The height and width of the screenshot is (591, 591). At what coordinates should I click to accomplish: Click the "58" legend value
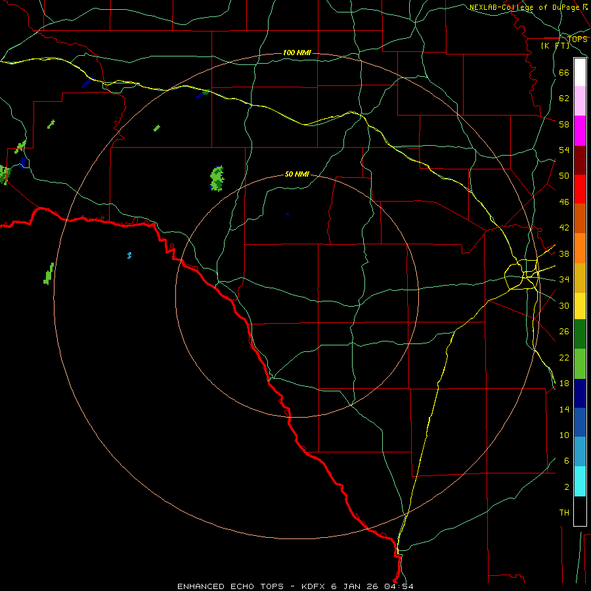pyautogui.click(x=564, y=124)
